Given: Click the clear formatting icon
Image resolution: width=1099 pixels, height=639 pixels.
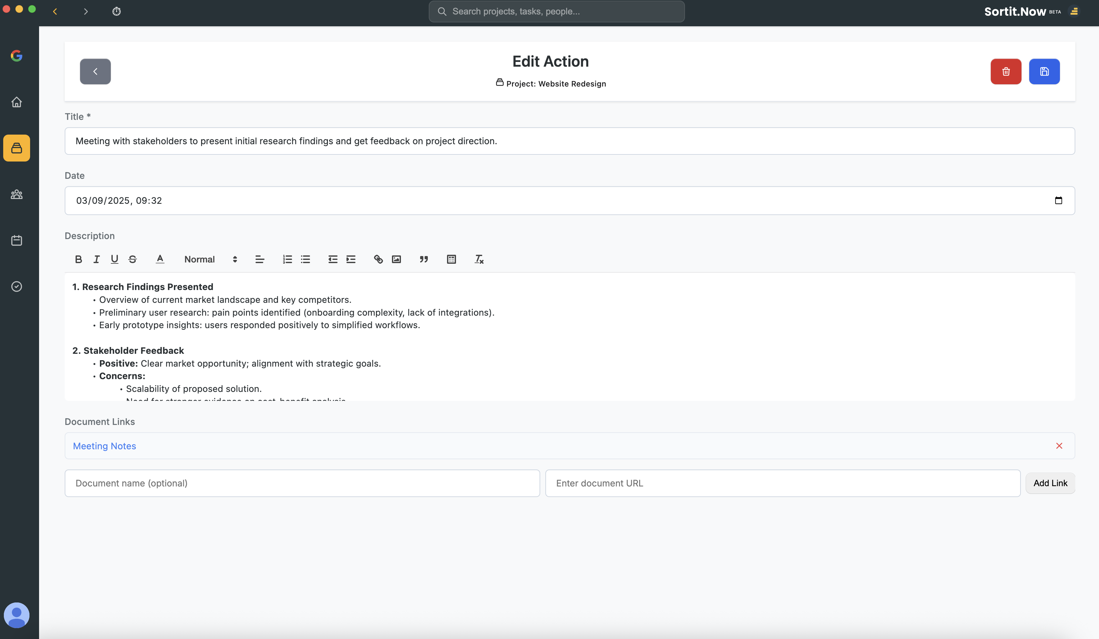Looking at the screenshot, I should 479,259.
